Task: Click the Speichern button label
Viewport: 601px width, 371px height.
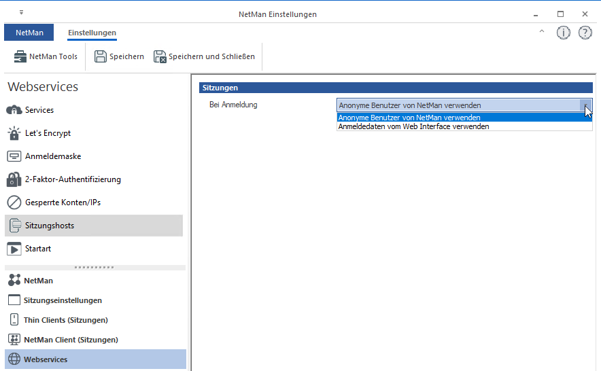Action: pos(126,56)
